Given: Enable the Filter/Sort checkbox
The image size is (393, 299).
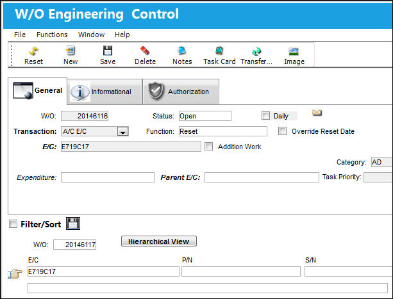Looking at the screenshot, I should [13, 223].
